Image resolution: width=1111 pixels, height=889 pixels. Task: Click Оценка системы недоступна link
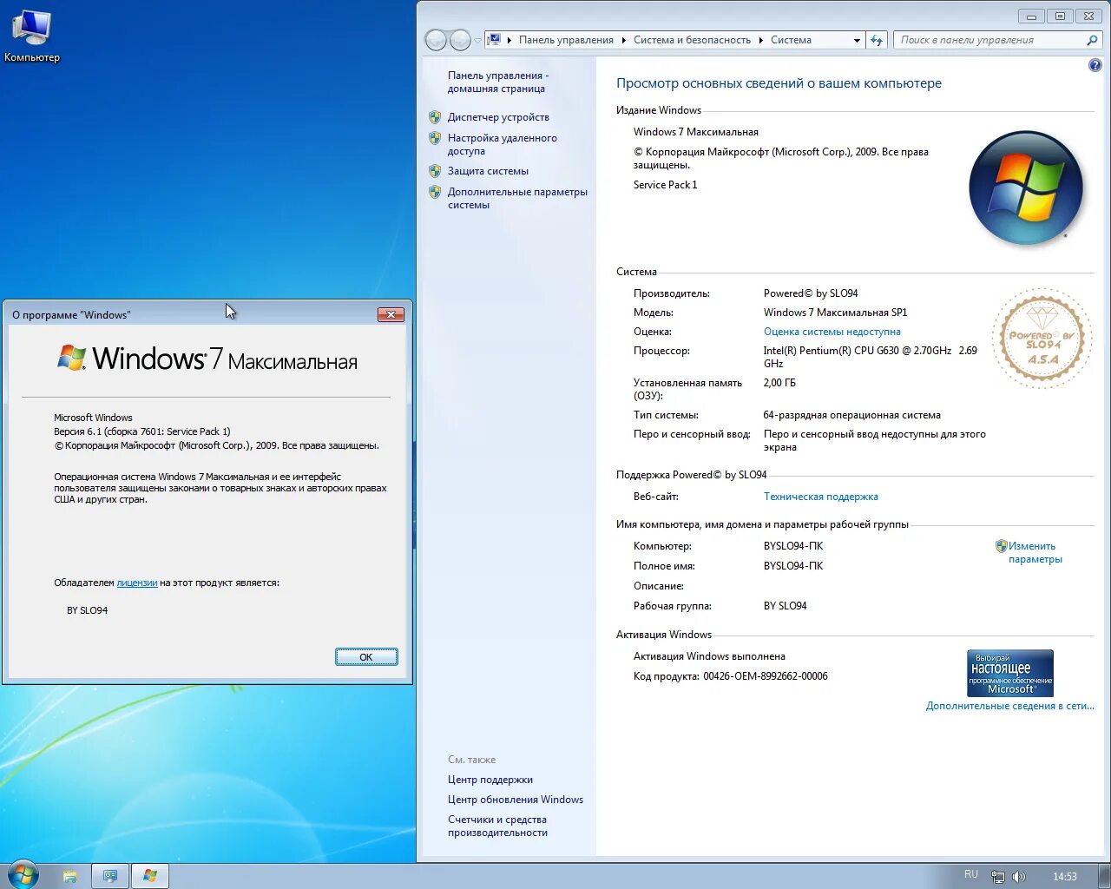(832, 332)
